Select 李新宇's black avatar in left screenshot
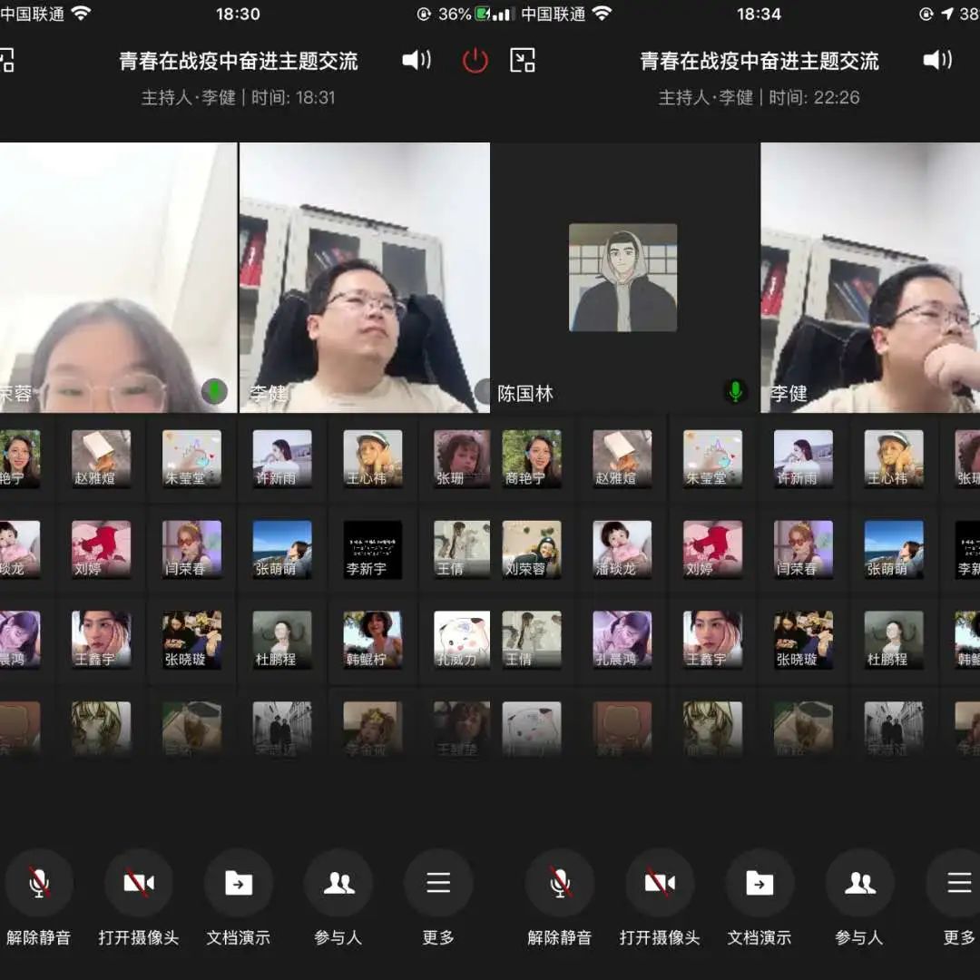 coord(372,549)
